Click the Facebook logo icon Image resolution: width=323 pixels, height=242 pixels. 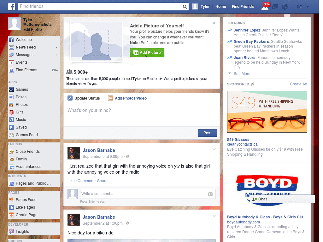(x=12, y=7)
